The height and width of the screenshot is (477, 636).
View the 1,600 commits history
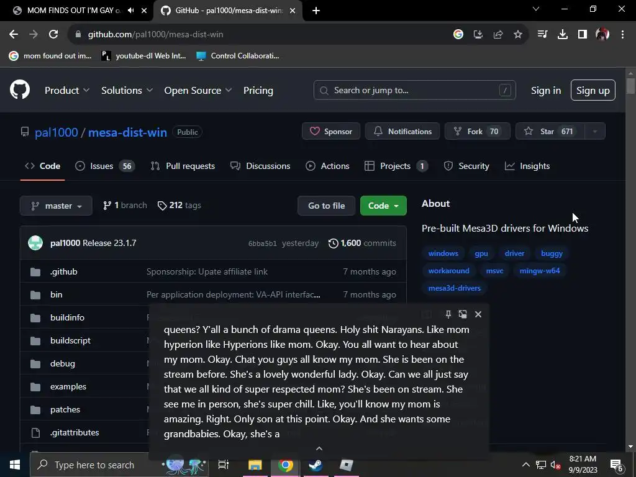tap(362, 243)
